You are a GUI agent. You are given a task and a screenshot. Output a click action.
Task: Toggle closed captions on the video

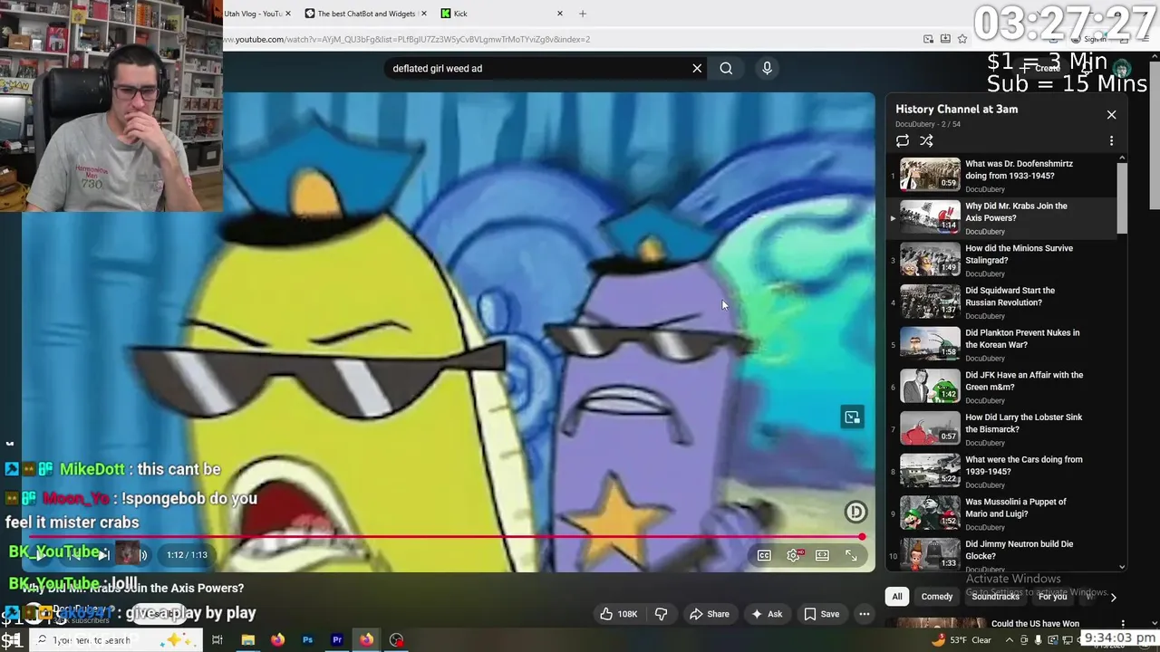point(764,555)
